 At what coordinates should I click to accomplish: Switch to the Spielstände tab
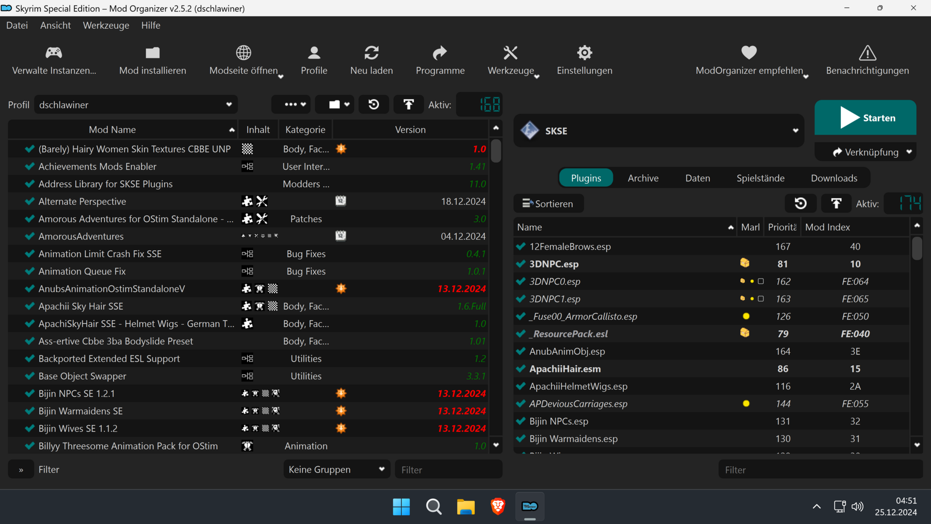click(760, 178)
